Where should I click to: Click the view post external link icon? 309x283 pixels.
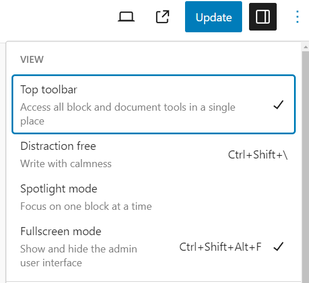[x=163, y=17]
